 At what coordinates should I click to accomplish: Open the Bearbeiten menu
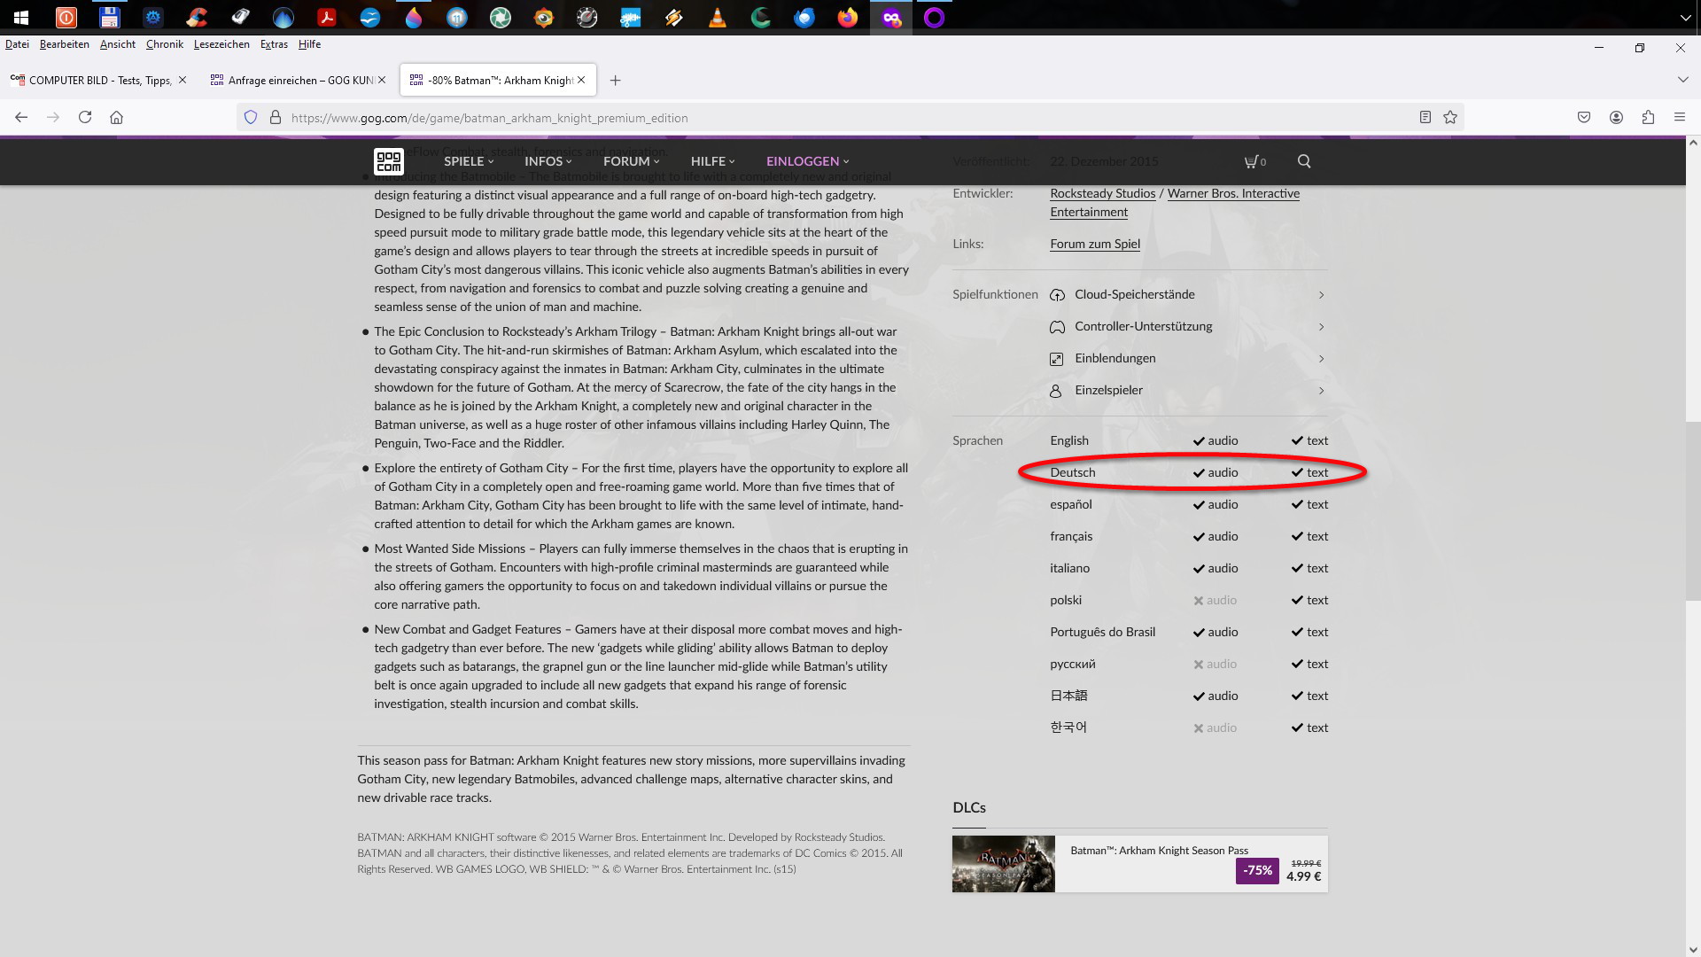coord(65,44)
